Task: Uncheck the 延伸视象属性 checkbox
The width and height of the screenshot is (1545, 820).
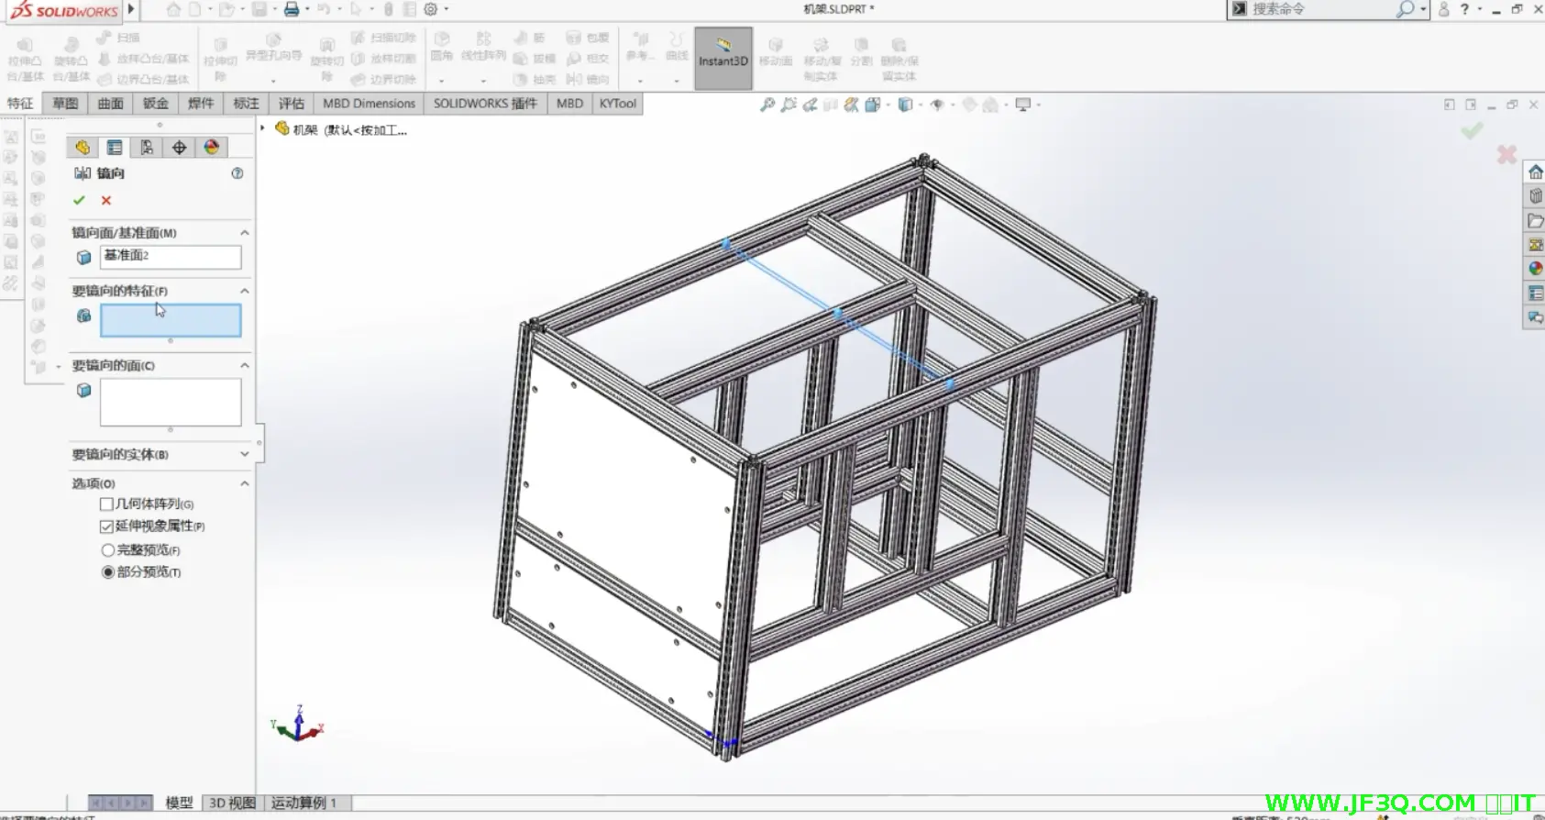Action: (x=107, y=526)
